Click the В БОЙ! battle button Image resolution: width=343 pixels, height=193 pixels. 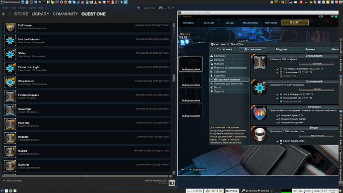pos(295,22)
